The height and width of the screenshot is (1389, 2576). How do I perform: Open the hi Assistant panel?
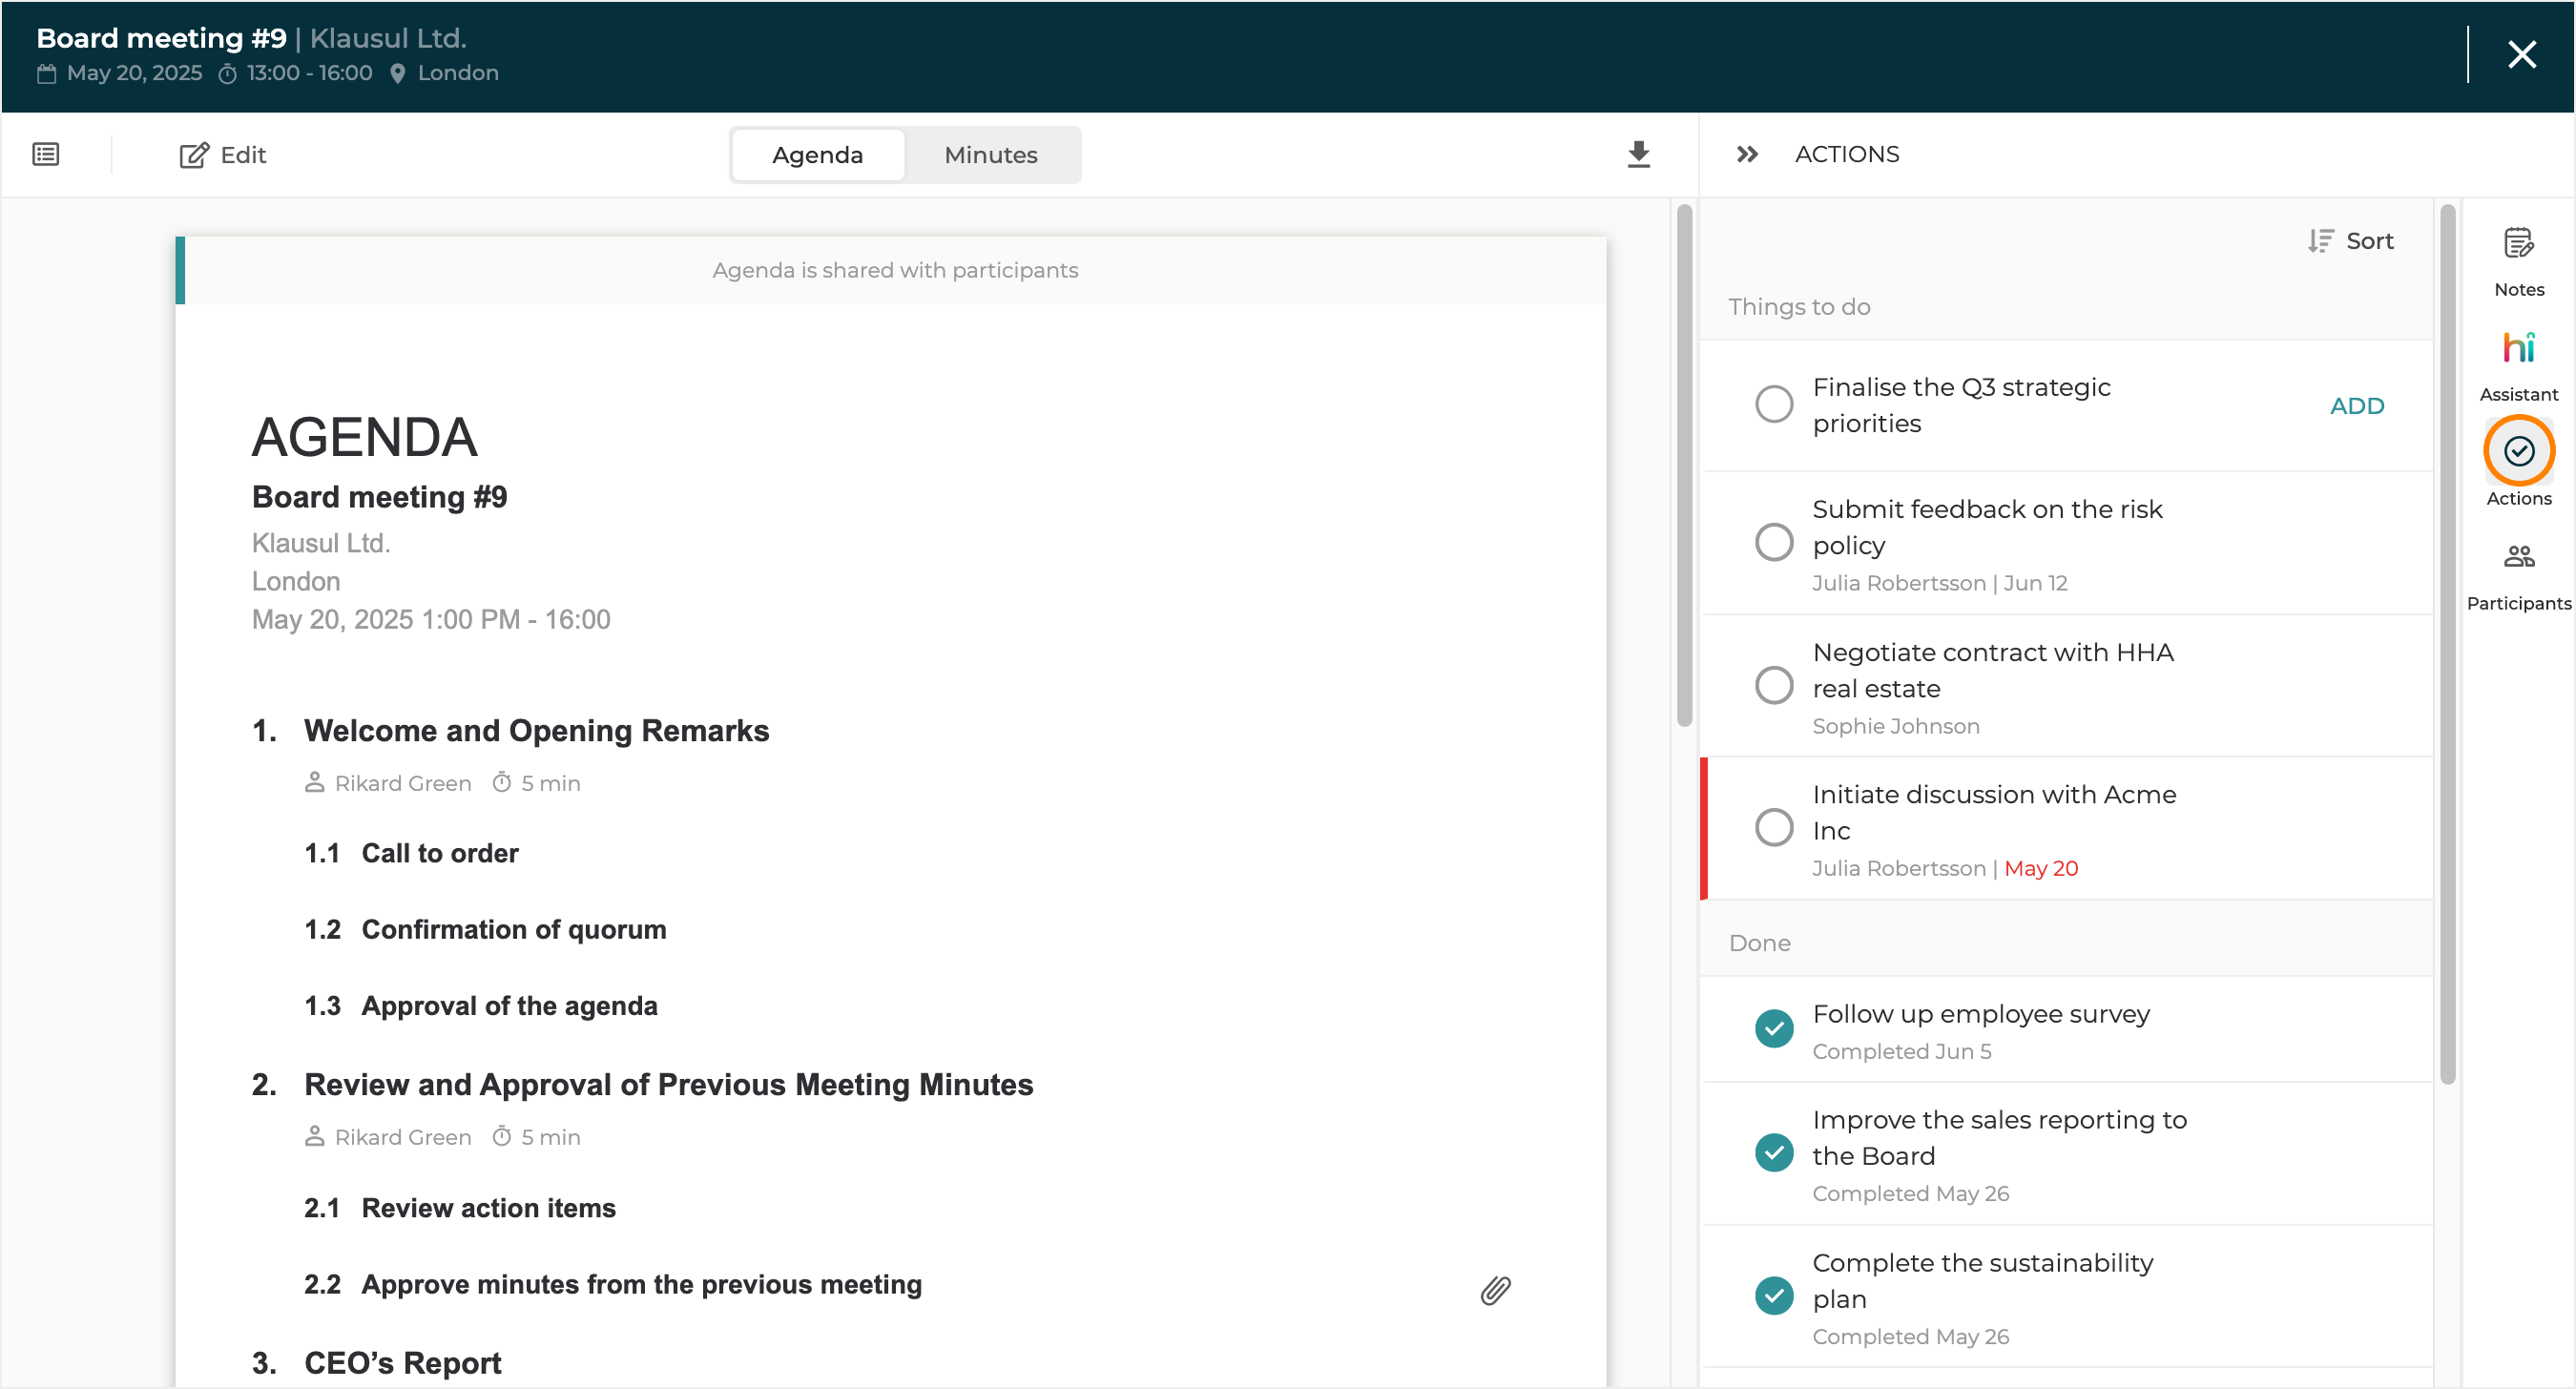click(2517, 349)
